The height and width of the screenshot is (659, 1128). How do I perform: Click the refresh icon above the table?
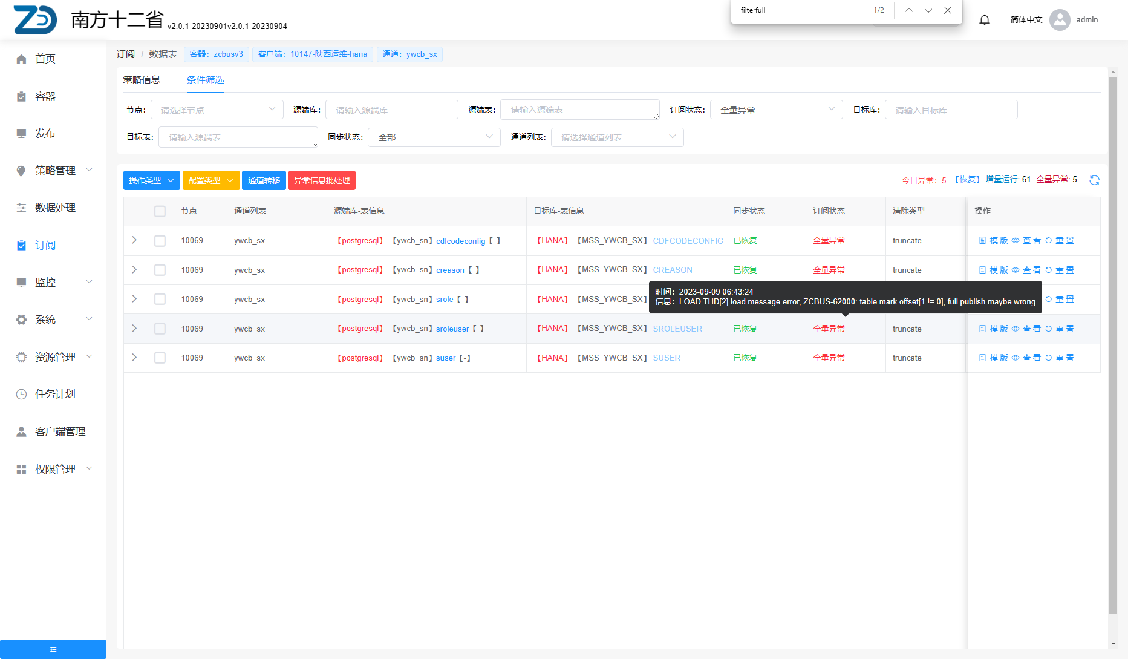click(1094, 180)
